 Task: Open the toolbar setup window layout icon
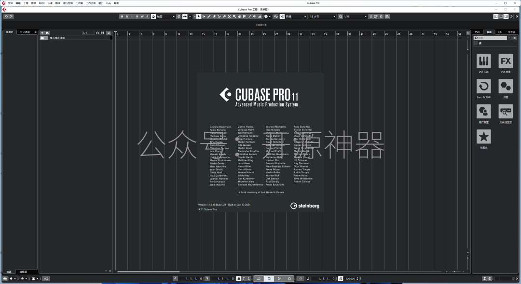[511, 16]
